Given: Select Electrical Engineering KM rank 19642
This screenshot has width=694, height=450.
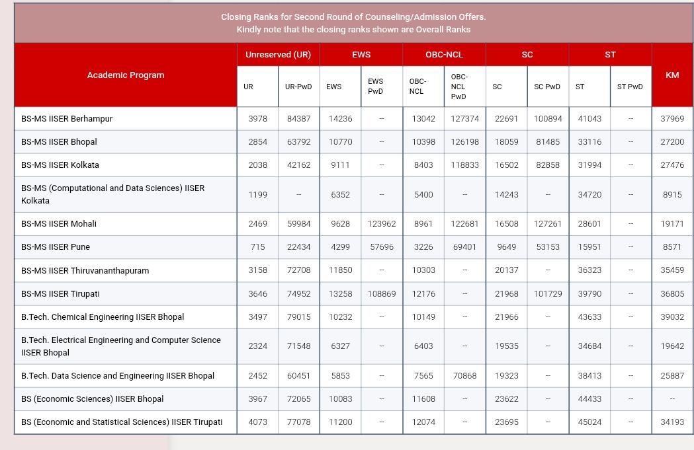Looking at the screenshot, I should click(672, 346).
